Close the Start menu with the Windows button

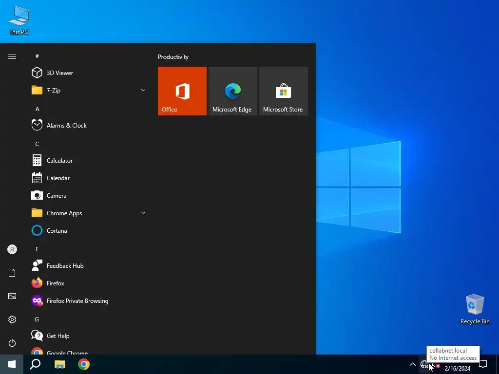[12, 364]
